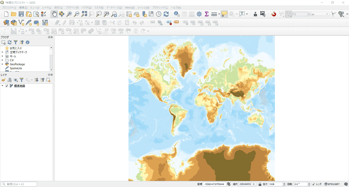349x187 pixels.
Task: Select お気に入り in the Browser
Action: click(x=16, y=48)
